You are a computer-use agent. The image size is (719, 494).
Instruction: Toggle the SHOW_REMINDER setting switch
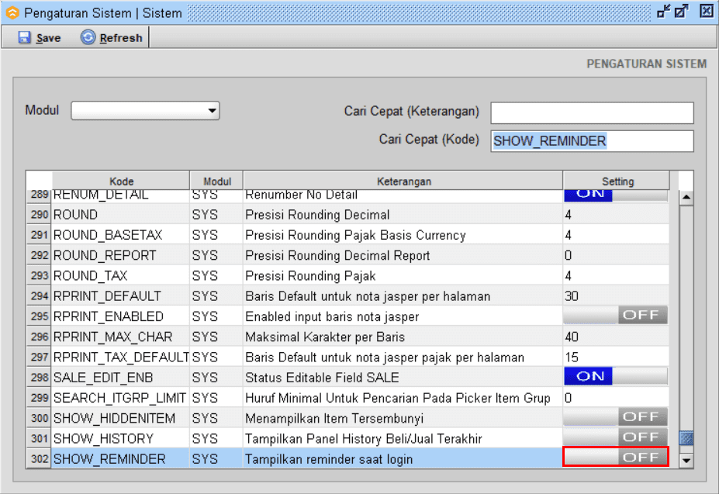pyautogui.click(x=615, y=458)
